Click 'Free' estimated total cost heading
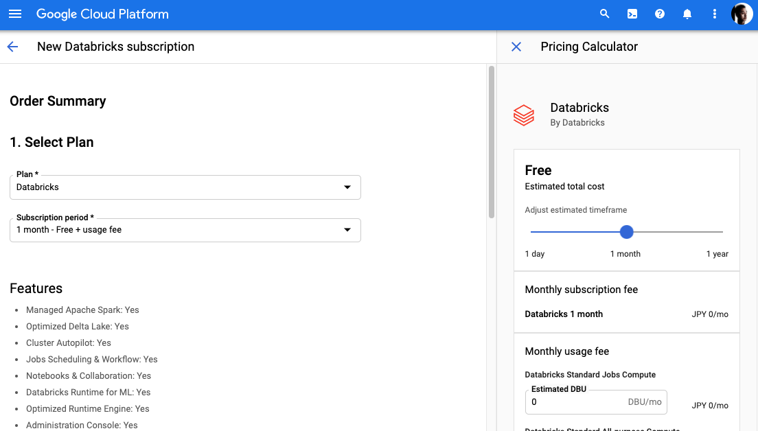758x431 pixels. tap(538, 171)
